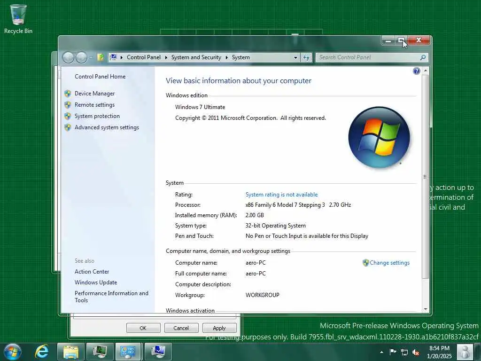
Task: Click the 32-bit Operating System text
Action: (x=275, y=226)
